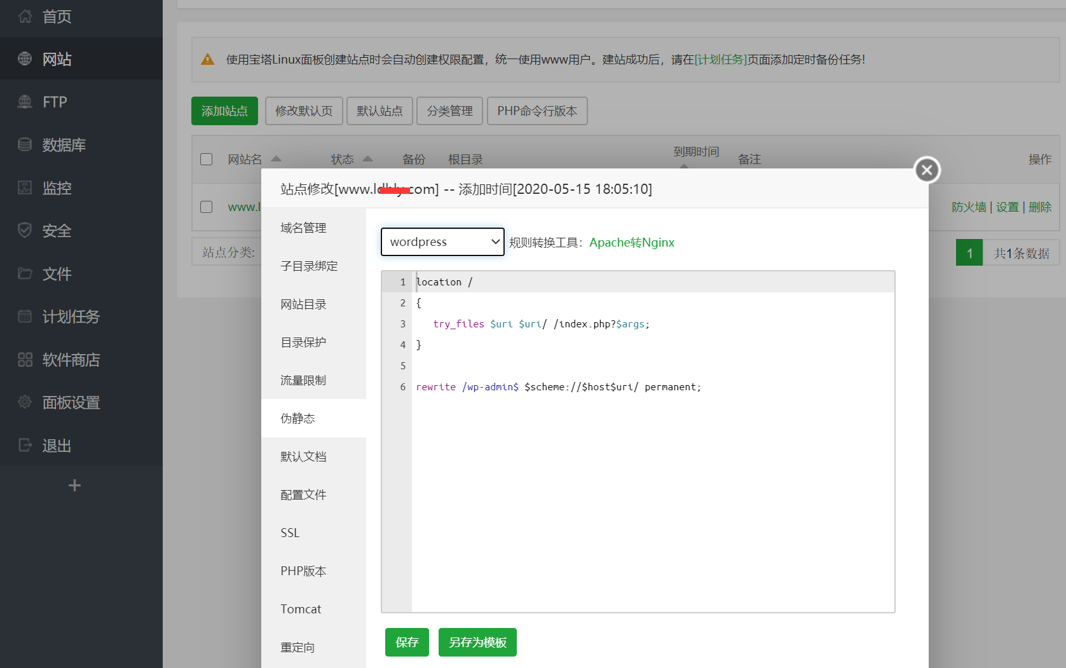Open the 配置文件 tab
The image size is (1066, 668).
click(x=303, y=494)
